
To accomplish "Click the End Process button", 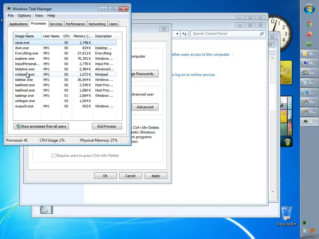I will (x=107, y=126).
